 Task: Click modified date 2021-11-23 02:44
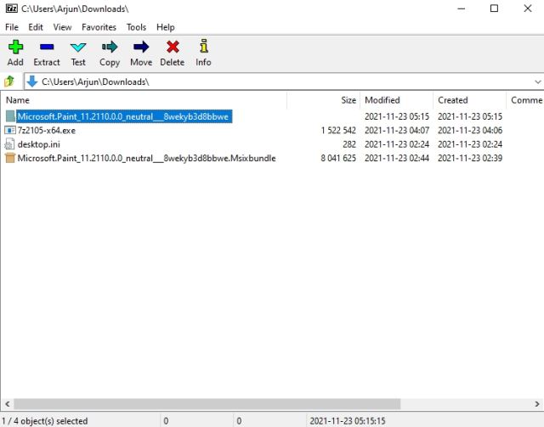[397, 158]
